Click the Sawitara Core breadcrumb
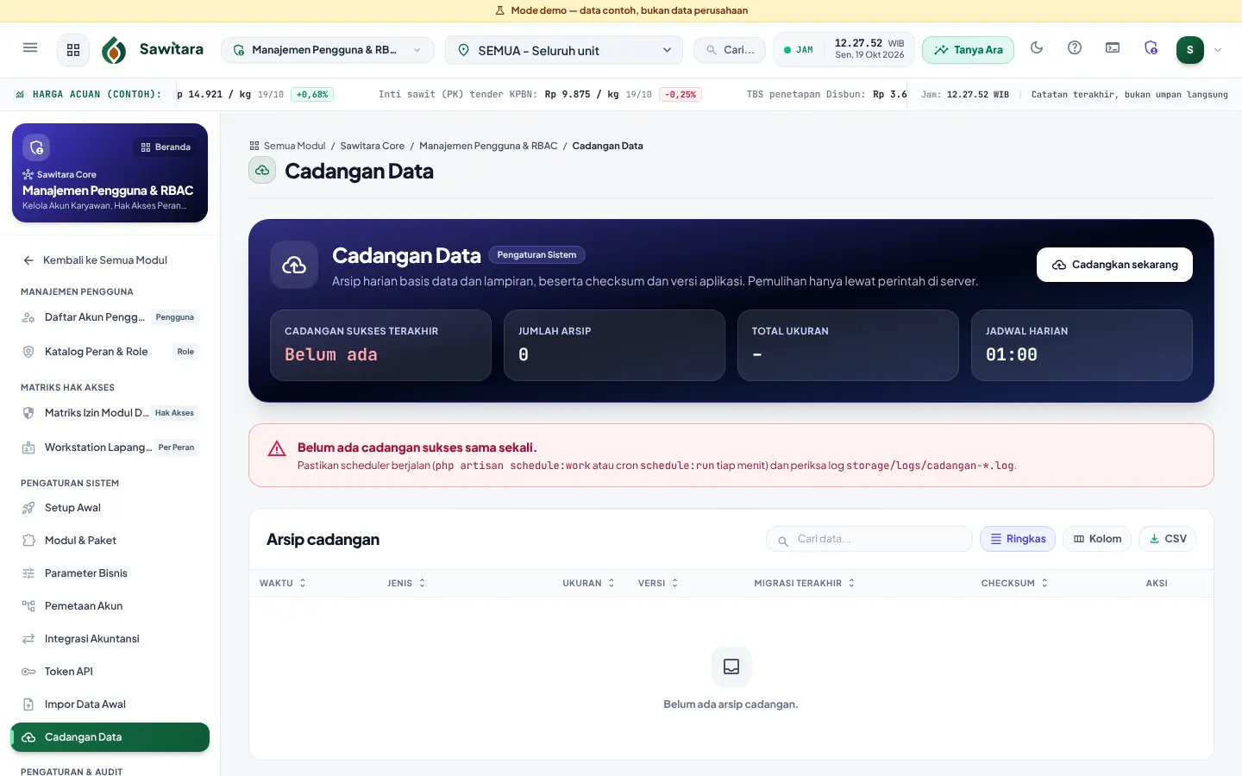The width and height of the screenshot is (1242, 776). [373, 146]
